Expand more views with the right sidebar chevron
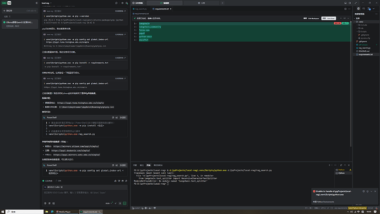The height and width of the screenshot is (214, 380). coord(373,8)
